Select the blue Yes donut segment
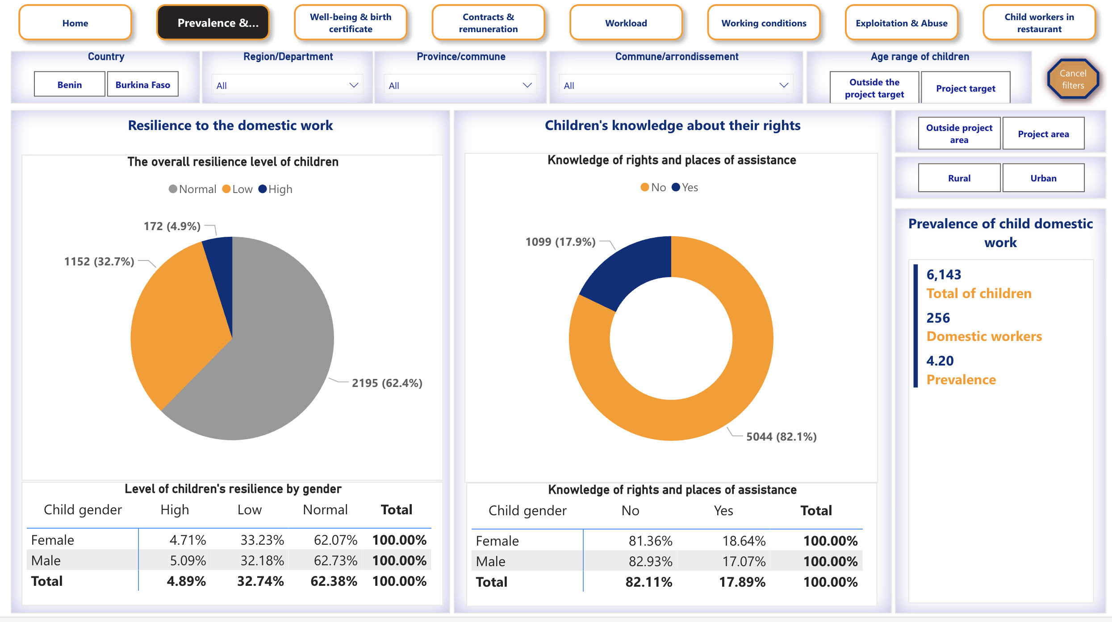The image size is (1112, 622). tap(630, 268)
